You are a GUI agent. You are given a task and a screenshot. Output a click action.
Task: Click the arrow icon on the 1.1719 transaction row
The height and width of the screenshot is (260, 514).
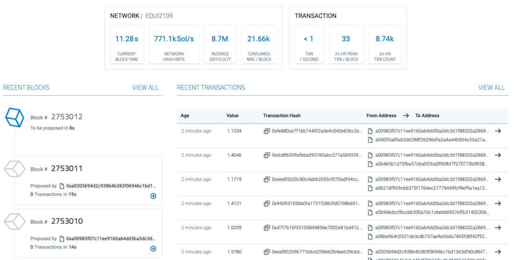(x=498, y=180)
